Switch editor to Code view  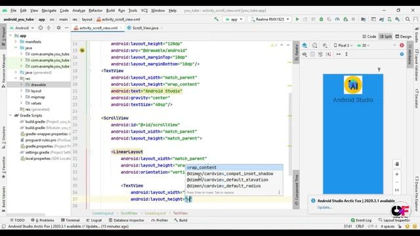tap(369, 37)
